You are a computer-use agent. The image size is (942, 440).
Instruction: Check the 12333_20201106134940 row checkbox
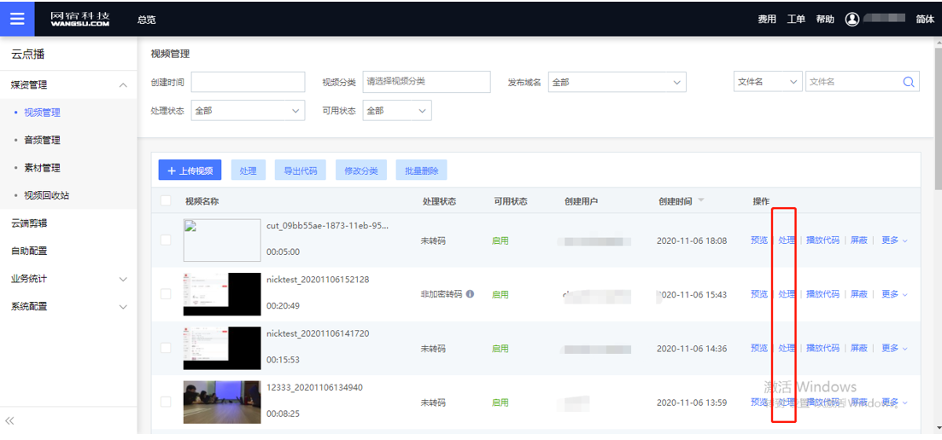click(x=166, y=402)
